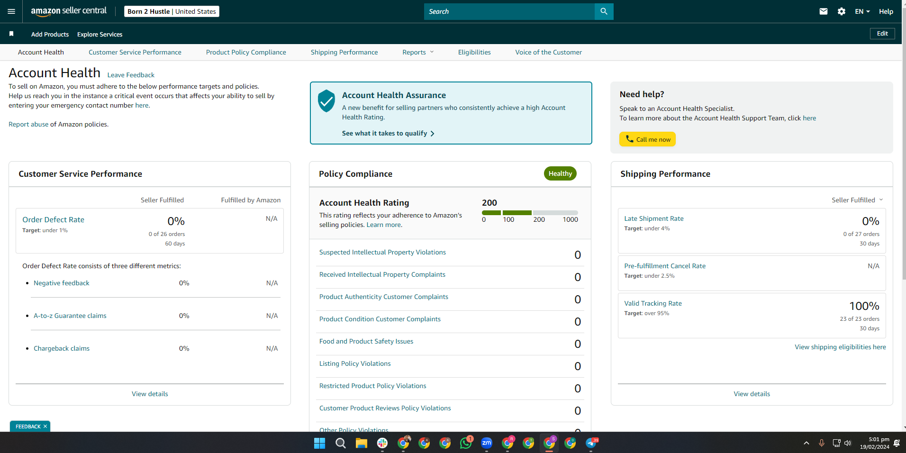Open the hamburger navigation menu
This screenshot has height=453, width=906.
[11, 11]
